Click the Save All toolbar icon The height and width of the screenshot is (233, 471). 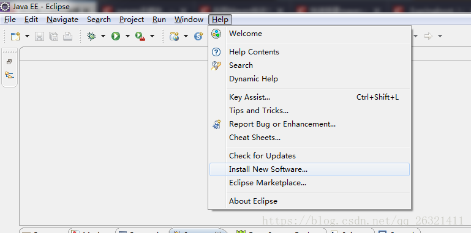tap(53, 36)
